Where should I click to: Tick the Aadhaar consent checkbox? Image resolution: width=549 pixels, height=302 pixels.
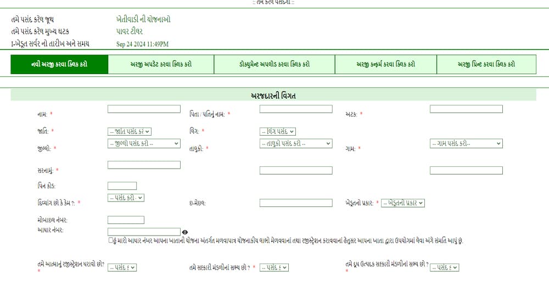tap(111, 241)
